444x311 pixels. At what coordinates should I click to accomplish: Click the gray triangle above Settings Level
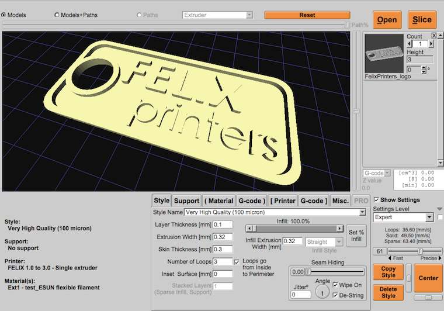tap(440, 209)
